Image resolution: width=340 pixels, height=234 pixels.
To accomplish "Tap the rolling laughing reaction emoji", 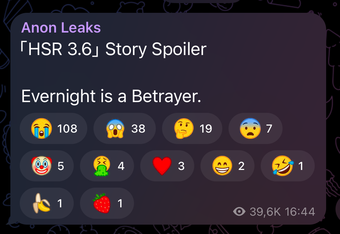I will tap(283, 166).
